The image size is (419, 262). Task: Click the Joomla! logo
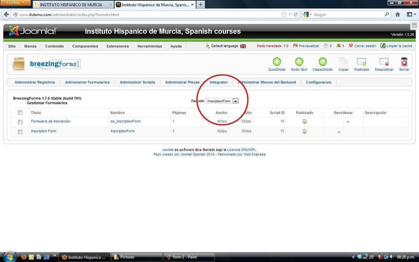point(32,31)
